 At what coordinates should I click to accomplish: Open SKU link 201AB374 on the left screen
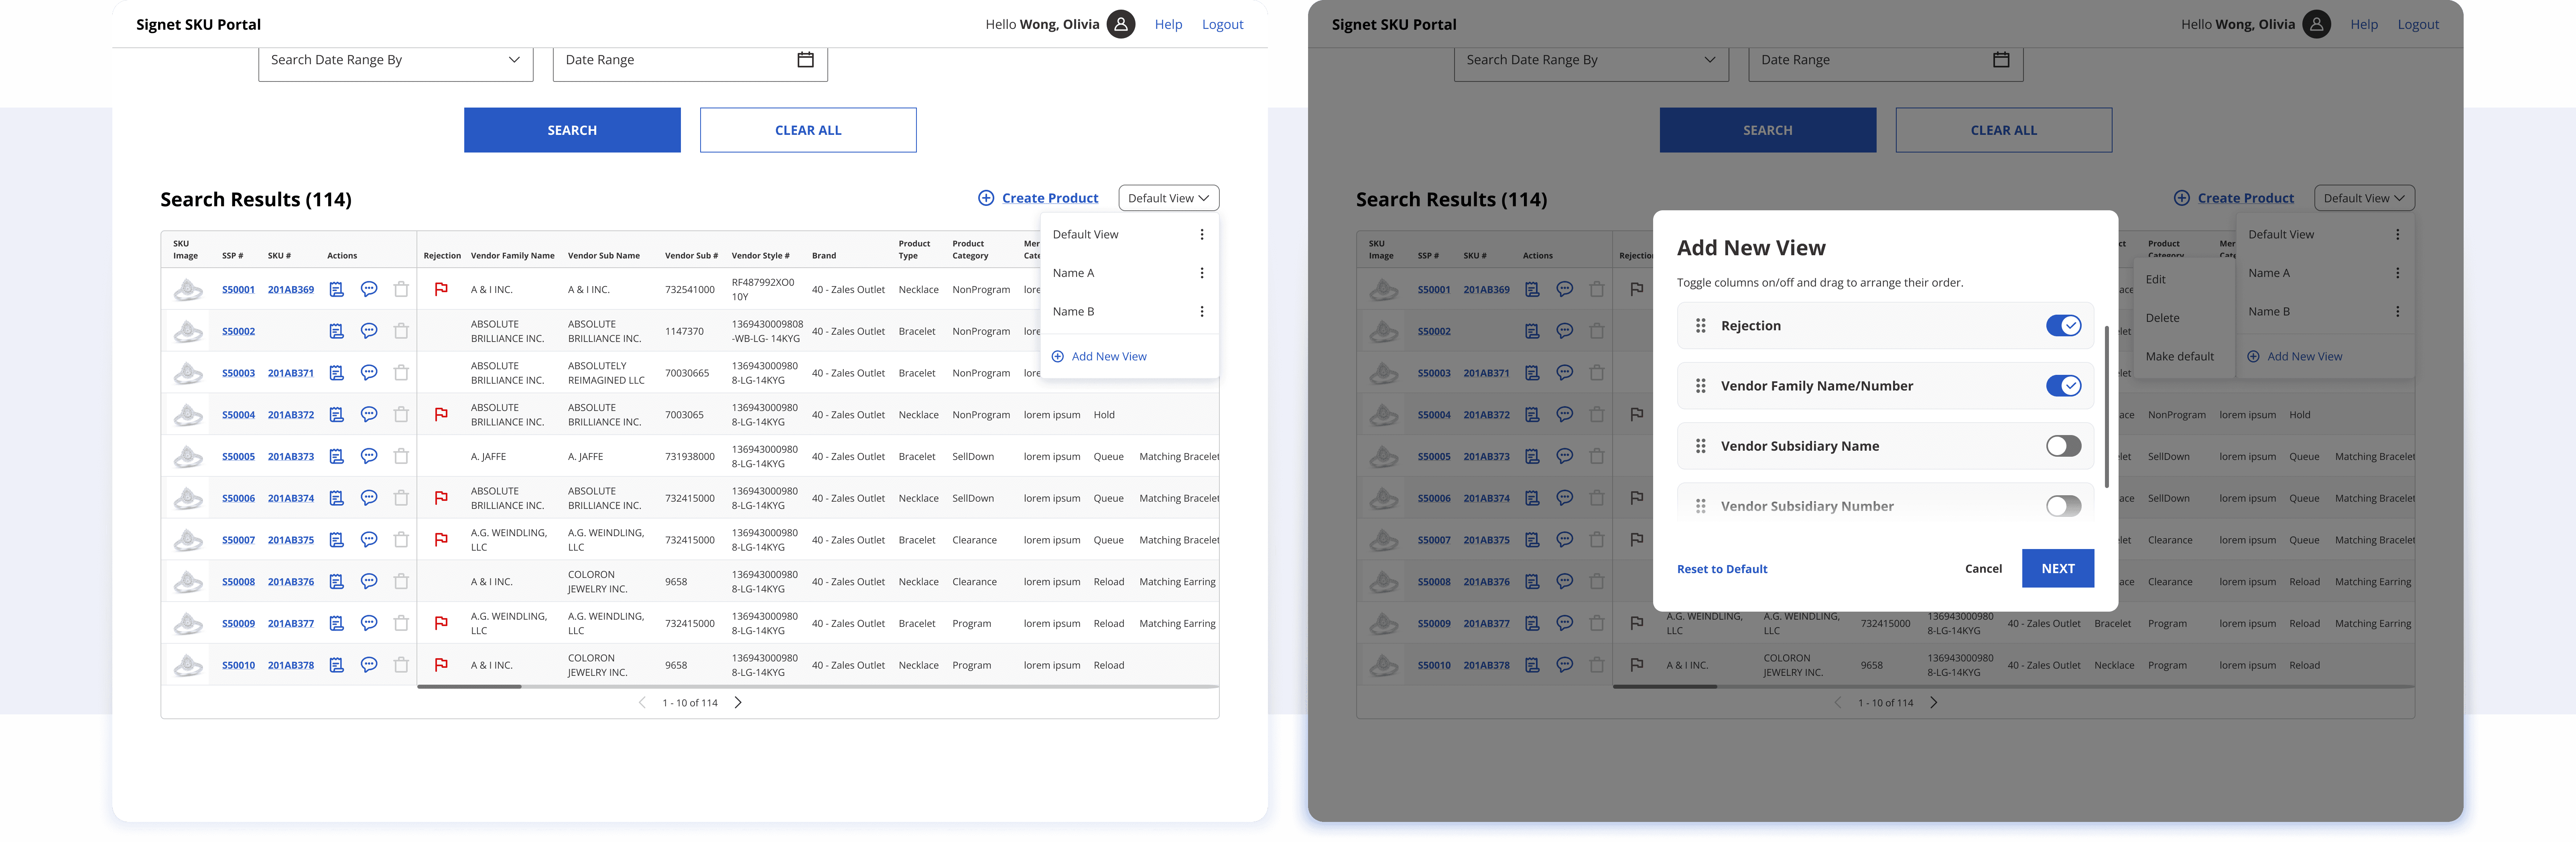[x=291, y=498]
